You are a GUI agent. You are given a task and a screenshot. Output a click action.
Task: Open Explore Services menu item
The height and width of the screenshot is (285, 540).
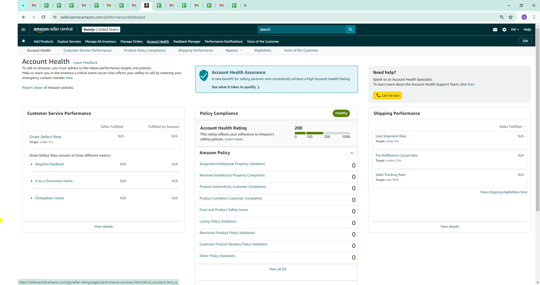pos(69,42)
